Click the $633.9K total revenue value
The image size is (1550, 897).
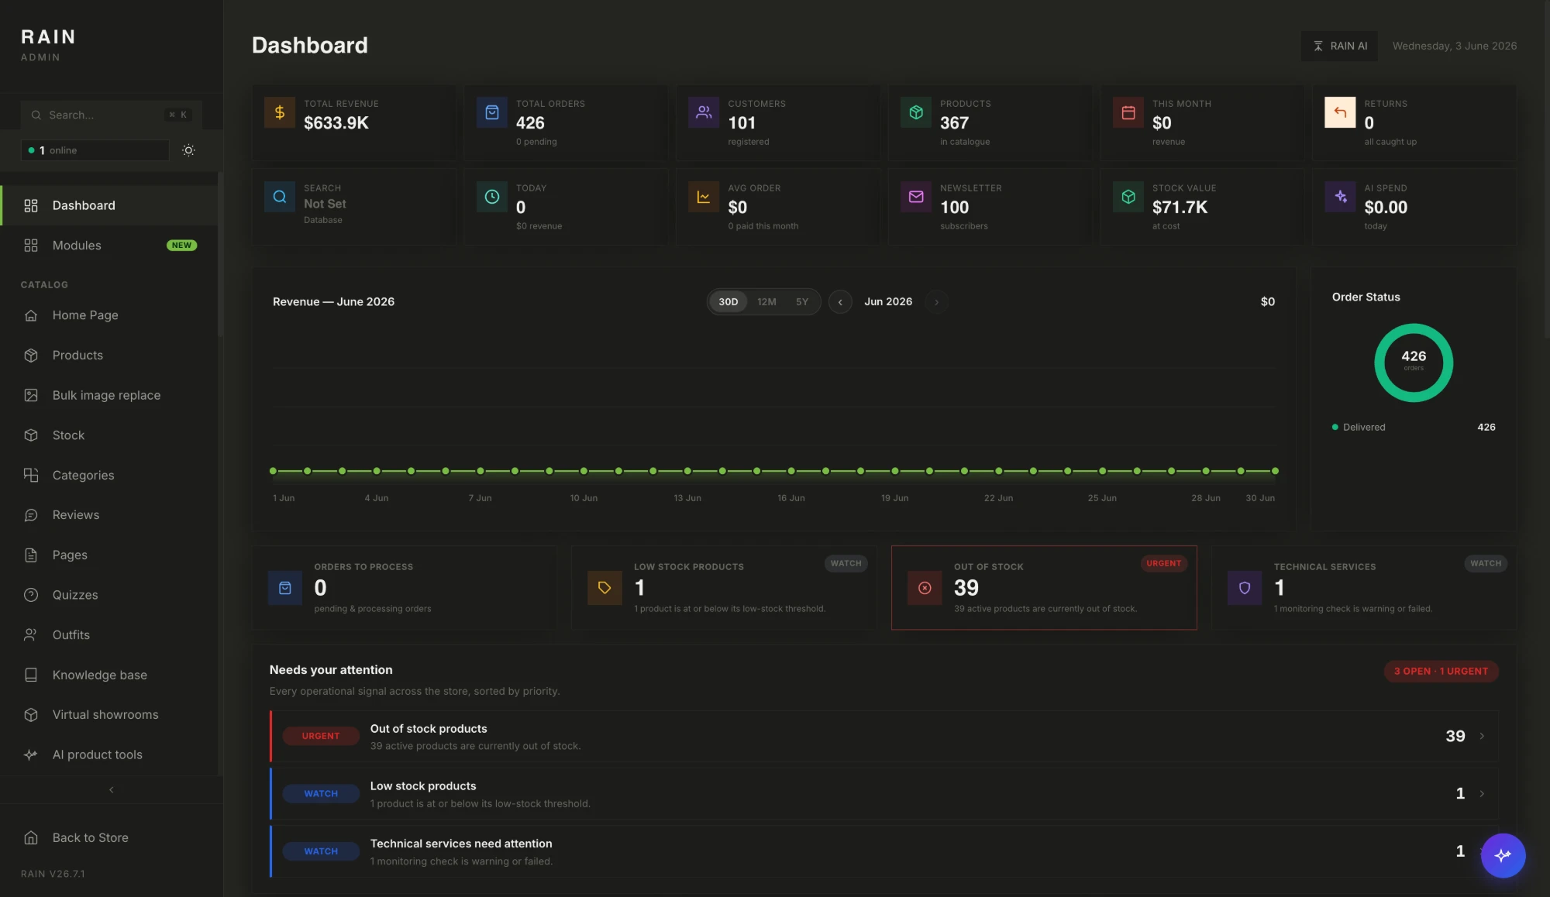(336, 123)
